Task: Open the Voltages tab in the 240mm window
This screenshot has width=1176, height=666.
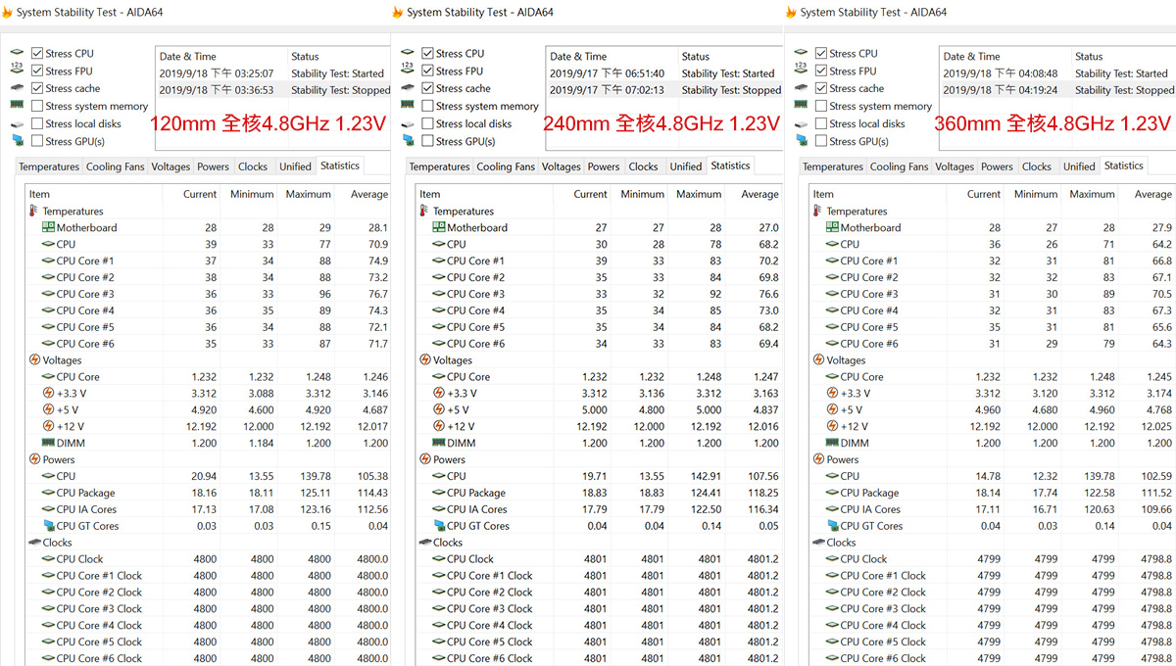Action: [561, 166]
